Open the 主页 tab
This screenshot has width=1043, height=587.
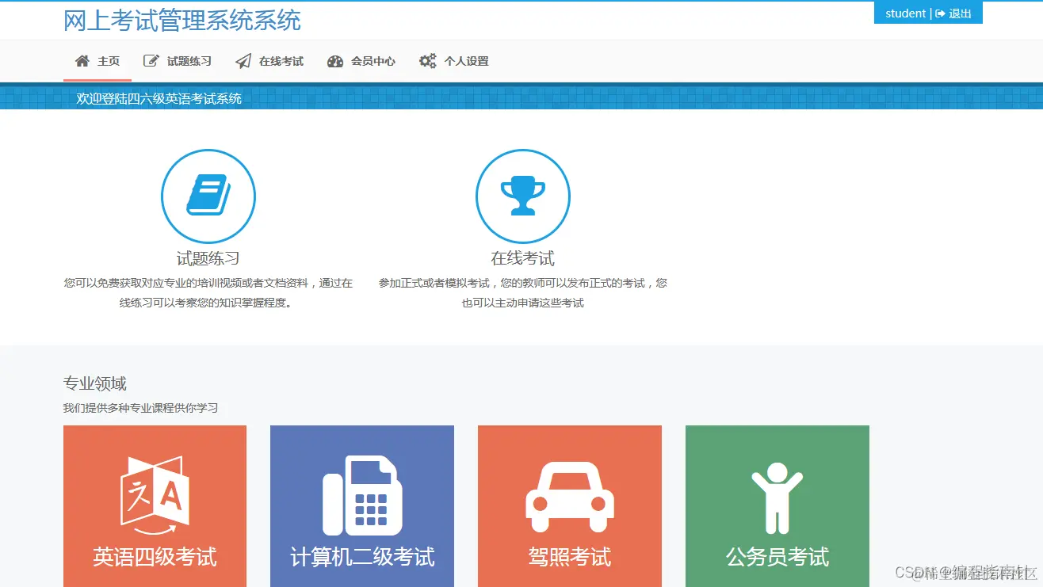point(97,61)
